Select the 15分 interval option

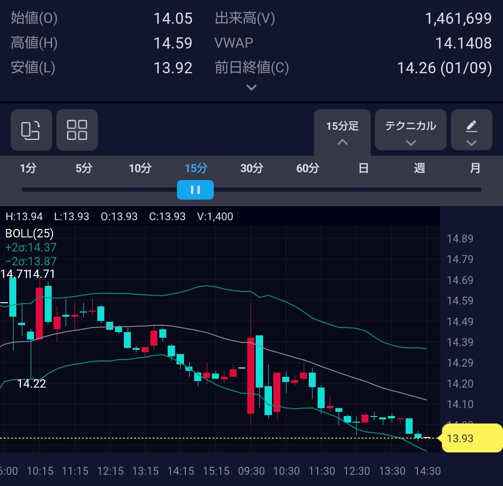click(196, 168)
